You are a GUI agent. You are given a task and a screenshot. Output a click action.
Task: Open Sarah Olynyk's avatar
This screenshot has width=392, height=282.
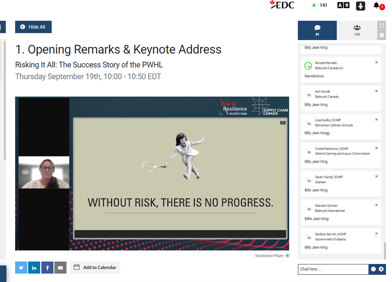click(x=308, y=180)
